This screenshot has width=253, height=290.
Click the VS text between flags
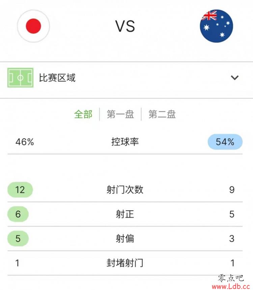coord(125,26)
